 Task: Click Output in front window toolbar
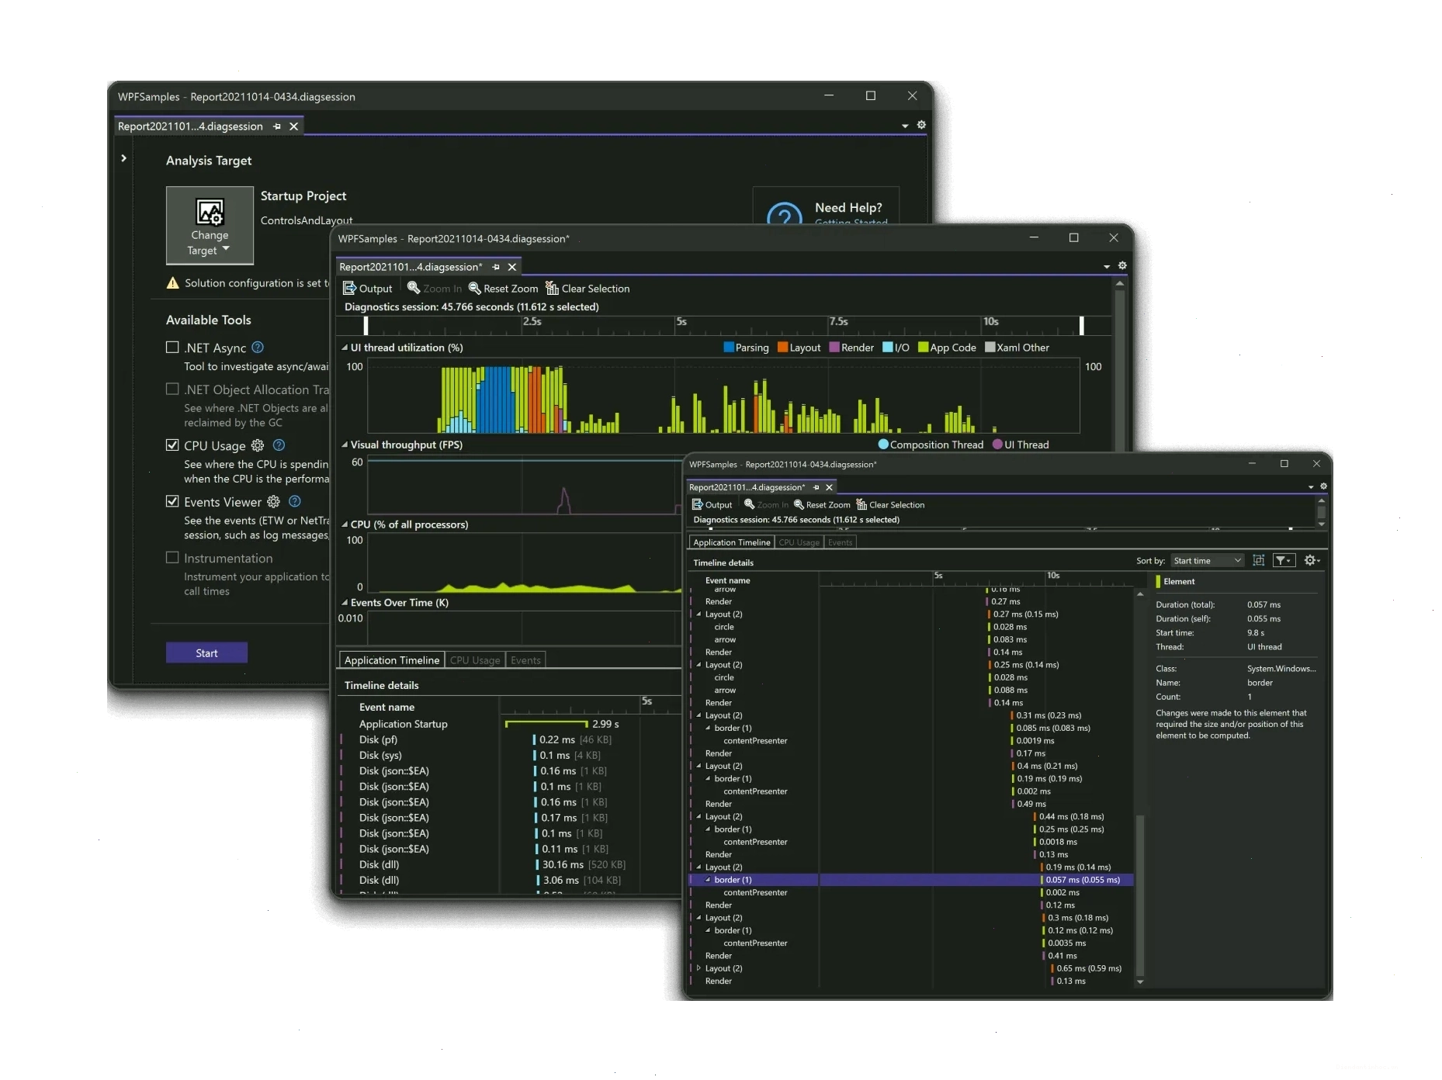click(712, 505)
